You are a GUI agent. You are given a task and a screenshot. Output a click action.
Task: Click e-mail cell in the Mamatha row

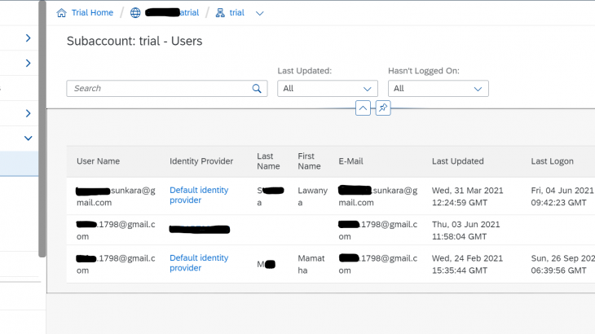pos(378,264)
